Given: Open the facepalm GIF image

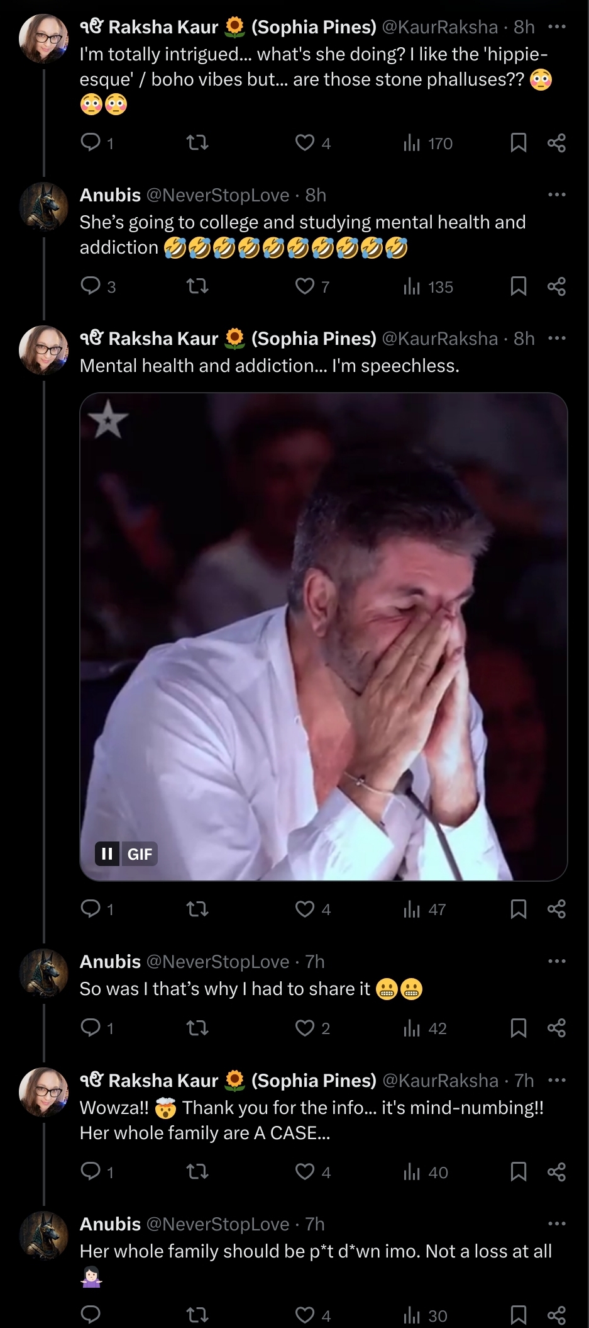Looking at the screenshot, I should tap(324, 636).
